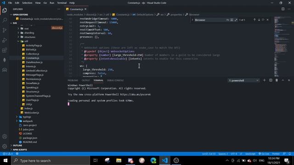This screenshot has width=294, height=165.
Task: Click errors and warnings status indicator
Action: tap(7, 154)
